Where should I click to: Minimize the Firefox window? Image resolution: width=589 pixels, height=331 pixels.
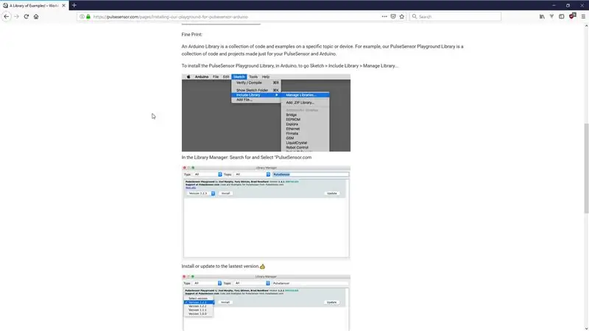(x=554, y=5)
